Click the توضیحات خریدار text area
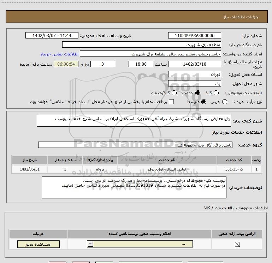This screenshot has width=272, height=263. pyautogui.click(x=134, y=187)
